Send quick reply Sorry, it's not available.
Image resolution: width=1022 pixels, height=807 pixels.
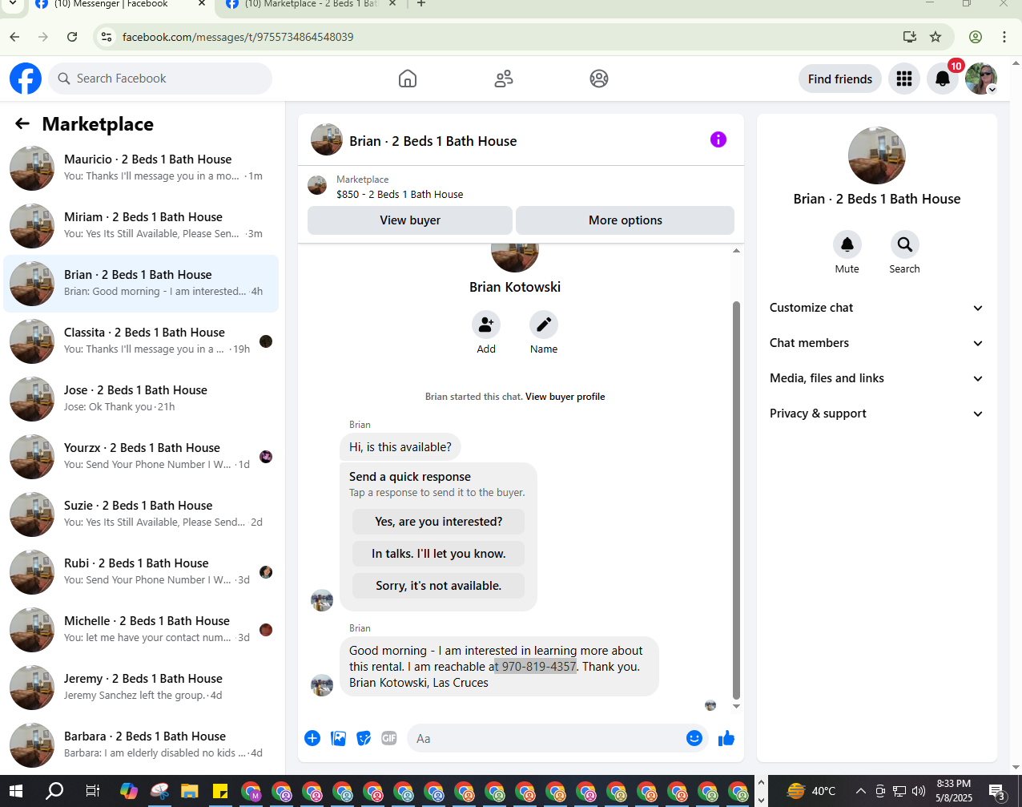(439, 586)
